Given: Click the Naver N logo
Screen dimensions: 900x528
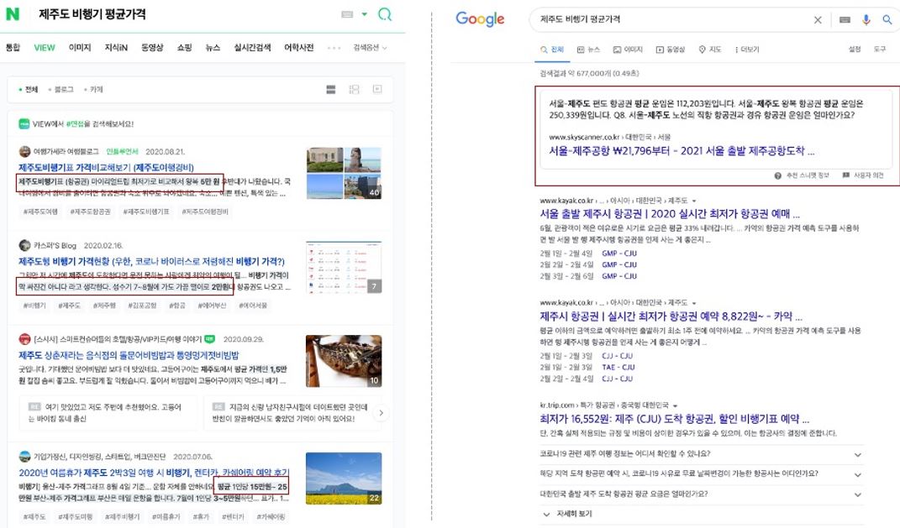Looking at the screenshot, I should [13, 13].
